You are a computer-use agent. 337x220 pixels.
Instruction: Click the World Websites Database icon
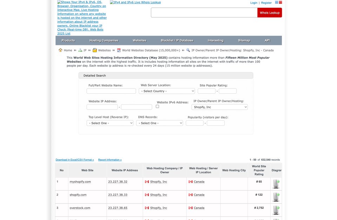click(119, 50)
